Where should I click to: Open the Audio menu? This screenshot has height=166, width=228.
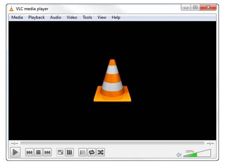55,17
